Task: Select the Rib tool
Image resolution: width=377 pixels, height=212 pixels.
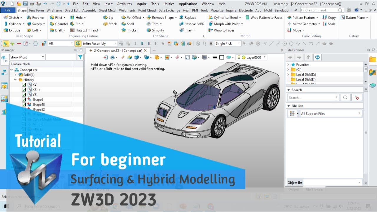Action: pyautogui.click(x=77, y=24)
